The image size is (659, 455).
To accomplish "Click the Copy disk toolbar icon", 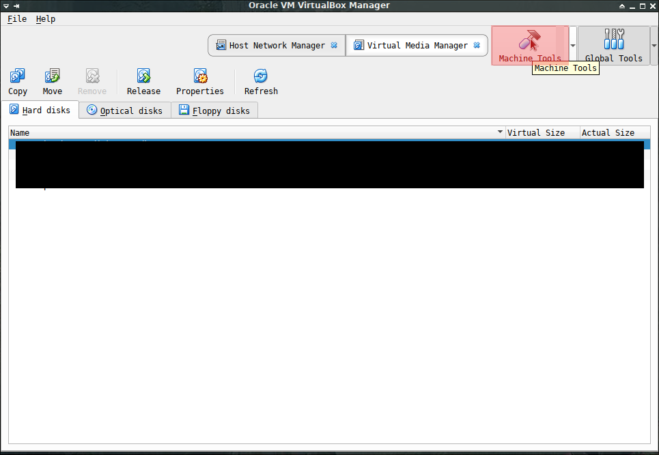I will (x=17, y=83).
